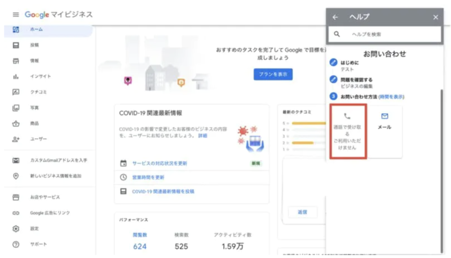Click the 1.59万 activity value
The height and width of the screenshot is (258, 451).
233,246
